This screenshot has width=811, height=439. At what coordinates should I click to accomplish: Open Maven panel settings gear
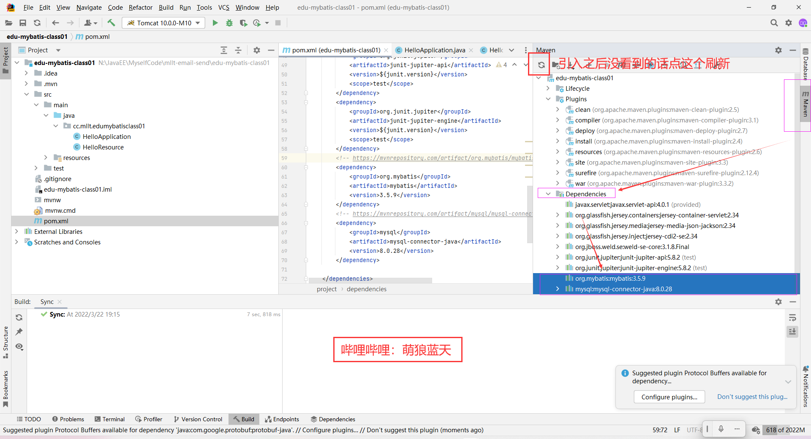tap(778, 50)
